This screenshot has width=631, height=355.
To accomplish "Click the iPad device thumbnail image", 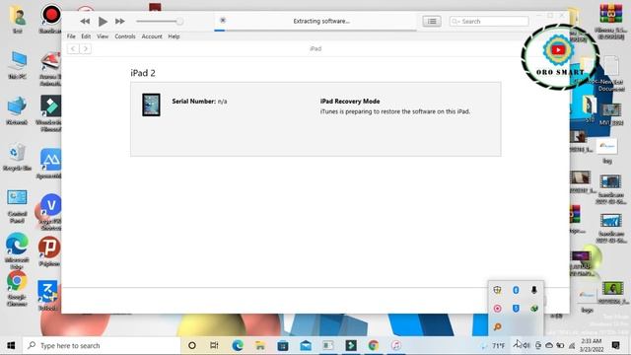I will pyautogui.click(x=151, y=105).
